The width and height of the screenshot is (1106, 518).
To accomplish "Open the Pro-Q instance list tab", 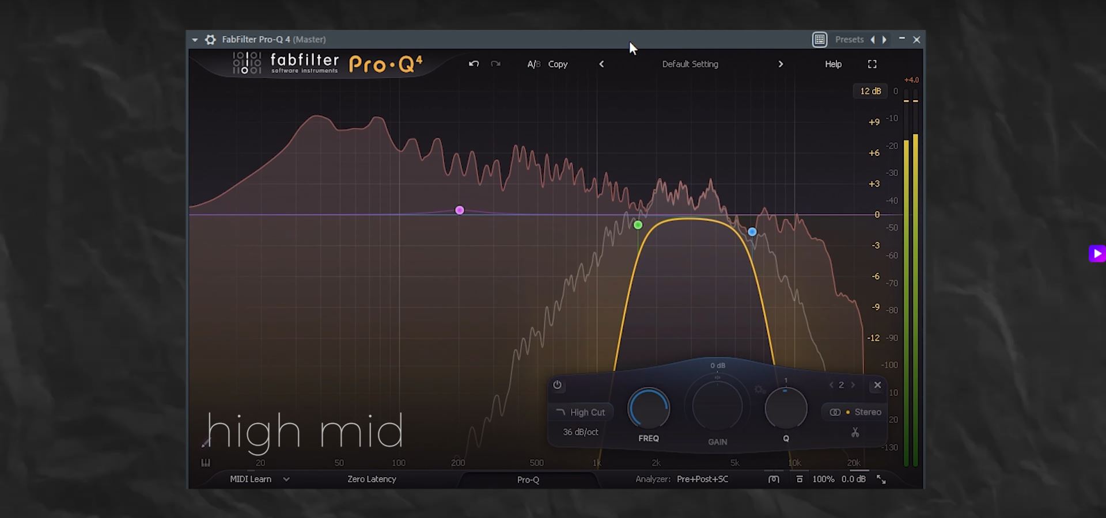I will coord(528,479).
